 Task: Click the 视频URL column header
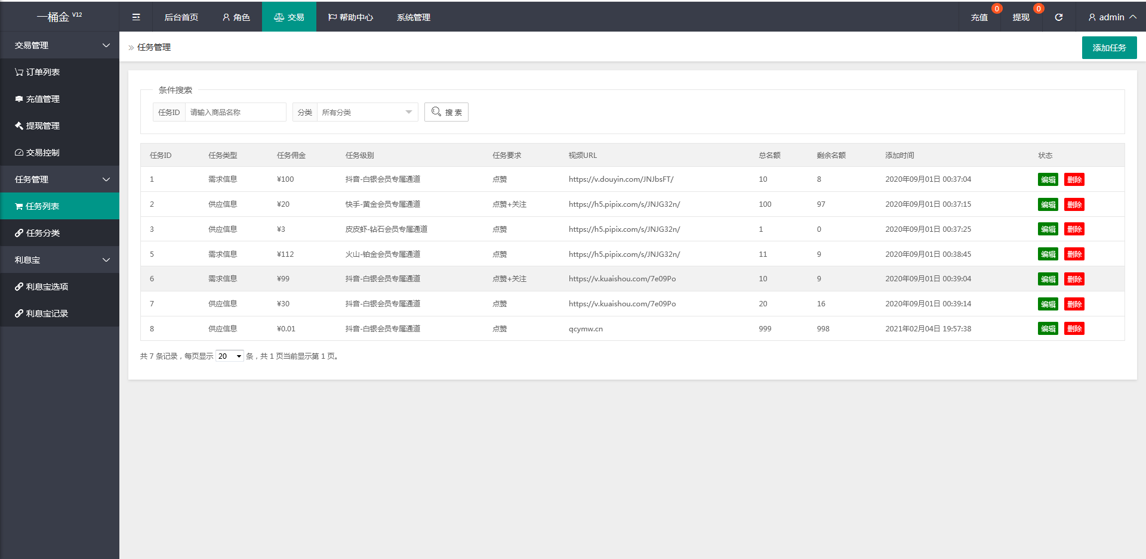583,155
